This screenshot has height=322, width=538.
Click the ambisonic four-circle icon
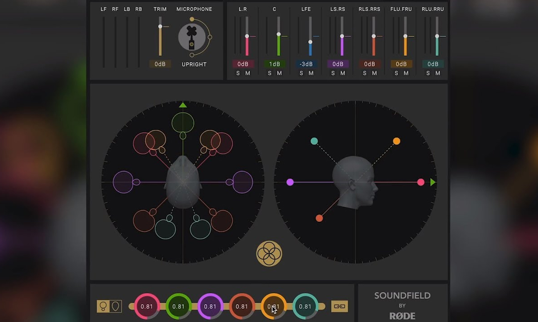pyautogui.click(x=269, y=253)
